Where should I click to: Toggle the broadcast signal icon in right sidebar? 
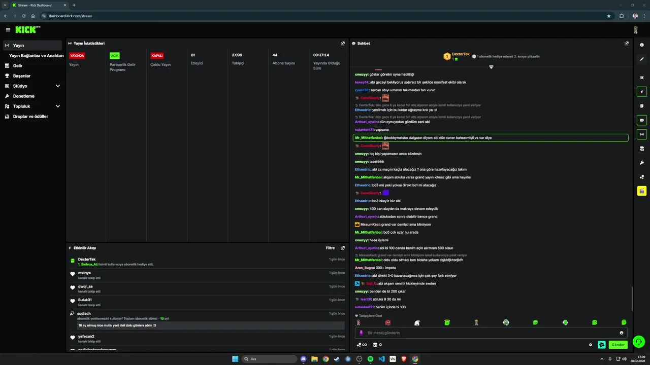click(642, 134)
